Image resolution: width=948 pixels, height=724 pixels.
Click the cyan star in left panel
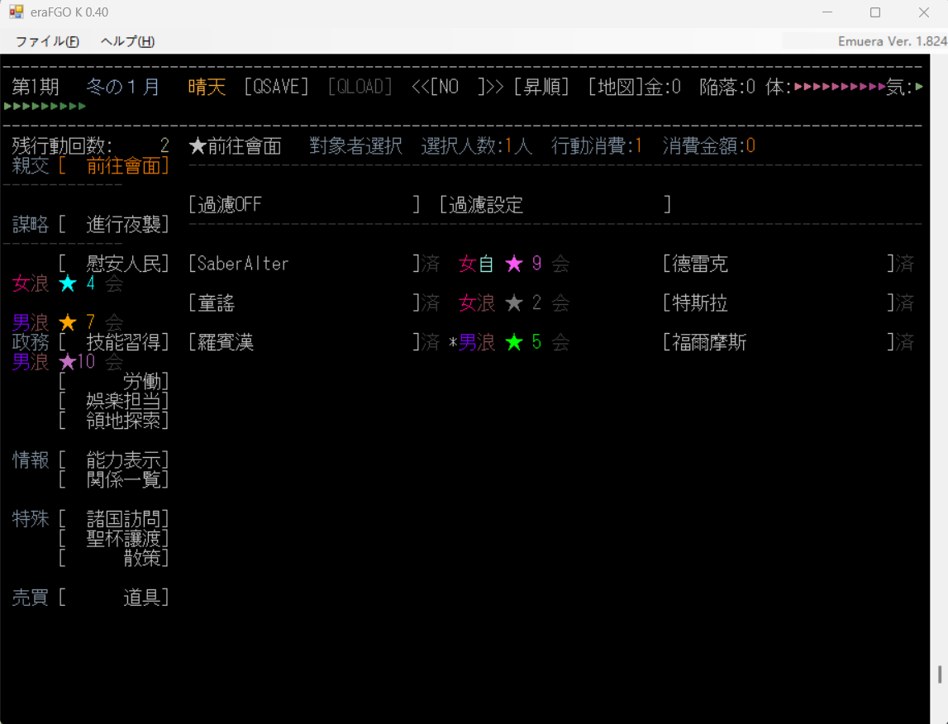click(67, 283)
